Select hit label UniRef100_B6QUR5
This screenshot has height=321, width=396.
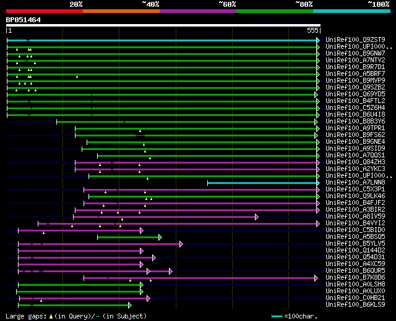click(x=355, y=271)
